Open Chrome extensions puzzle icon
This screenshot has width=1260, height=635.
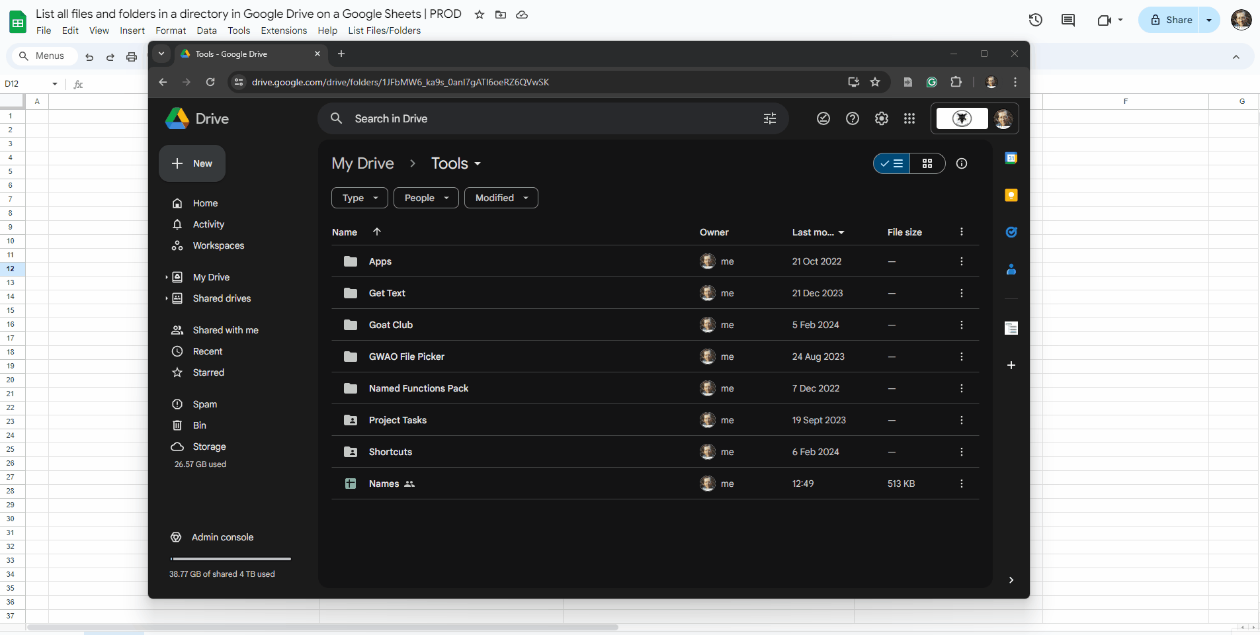956,82
